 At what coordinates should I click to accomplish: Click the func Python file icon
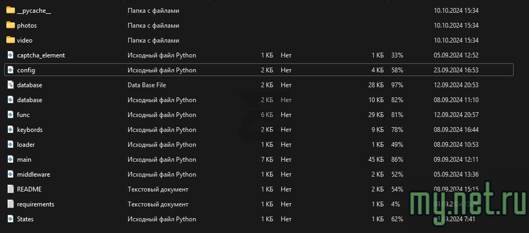[x=10, y=114]
